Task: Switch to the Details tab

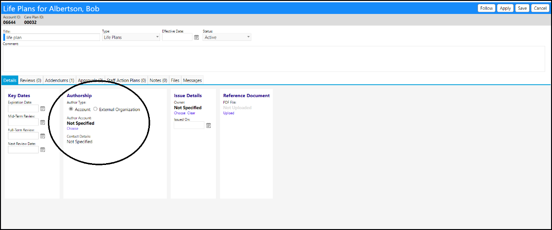Action: pos(10,80)
